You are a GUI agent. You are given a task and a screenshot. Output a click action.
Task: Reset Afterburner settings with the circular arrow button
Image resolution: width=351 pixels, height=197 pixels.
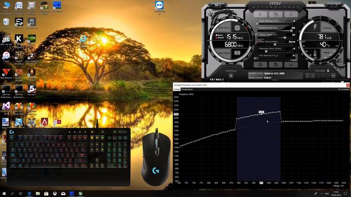click(275, 65)
